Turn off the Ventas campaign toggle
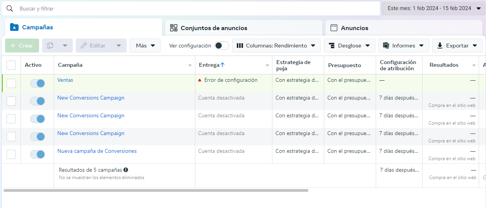Screen dimensions: 486x208 (38, 83)
